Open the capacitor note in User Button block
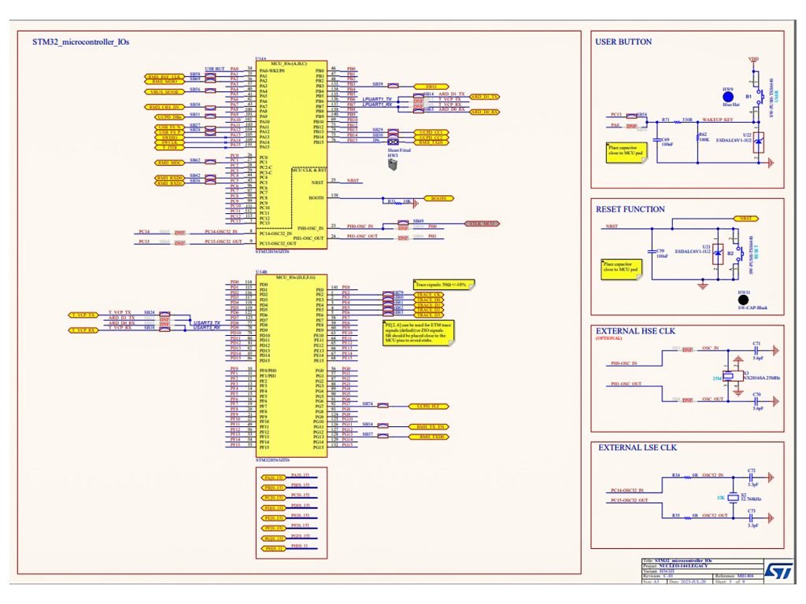Screen dimensions: 806x604 (627, 153)
